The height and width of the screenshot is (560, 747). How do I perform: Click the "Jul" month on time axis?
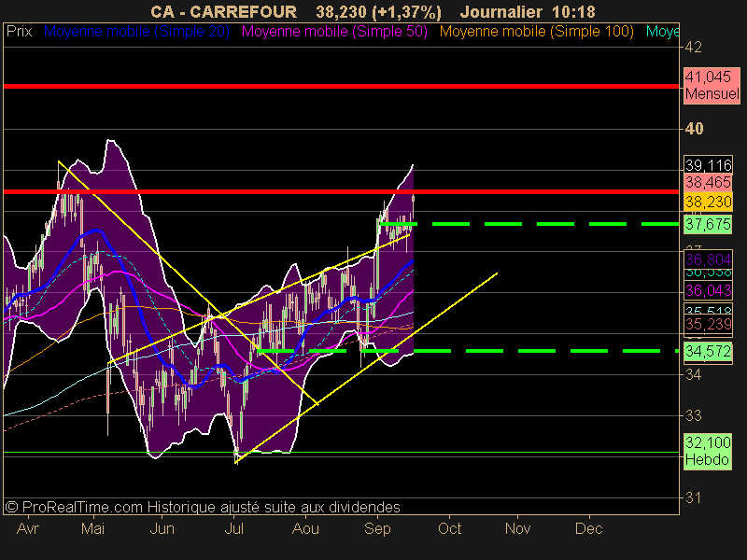pyautogui.click(x=234, y=528)
